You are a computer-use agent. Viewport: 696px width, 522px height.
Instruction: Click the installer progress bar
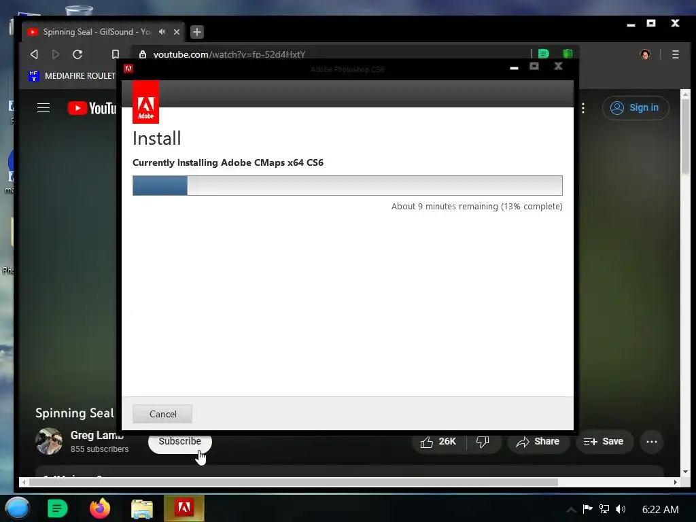(x=347, y=186)
